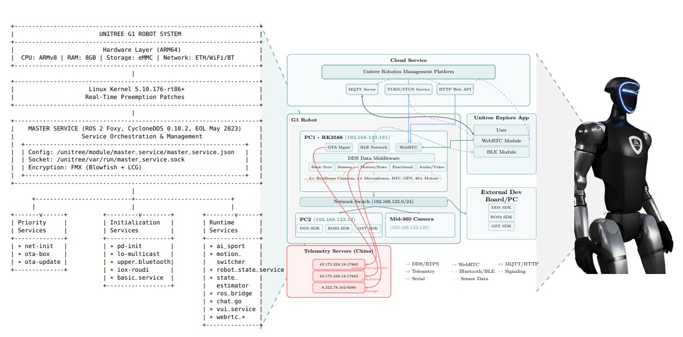Click the ai_sport service entry
Image resolution: width=683 pixels, height=337 pixels.
click(227, 246)
